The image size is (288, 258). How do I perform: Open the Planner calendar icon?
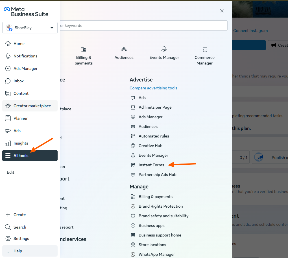[x=8, y=118]
